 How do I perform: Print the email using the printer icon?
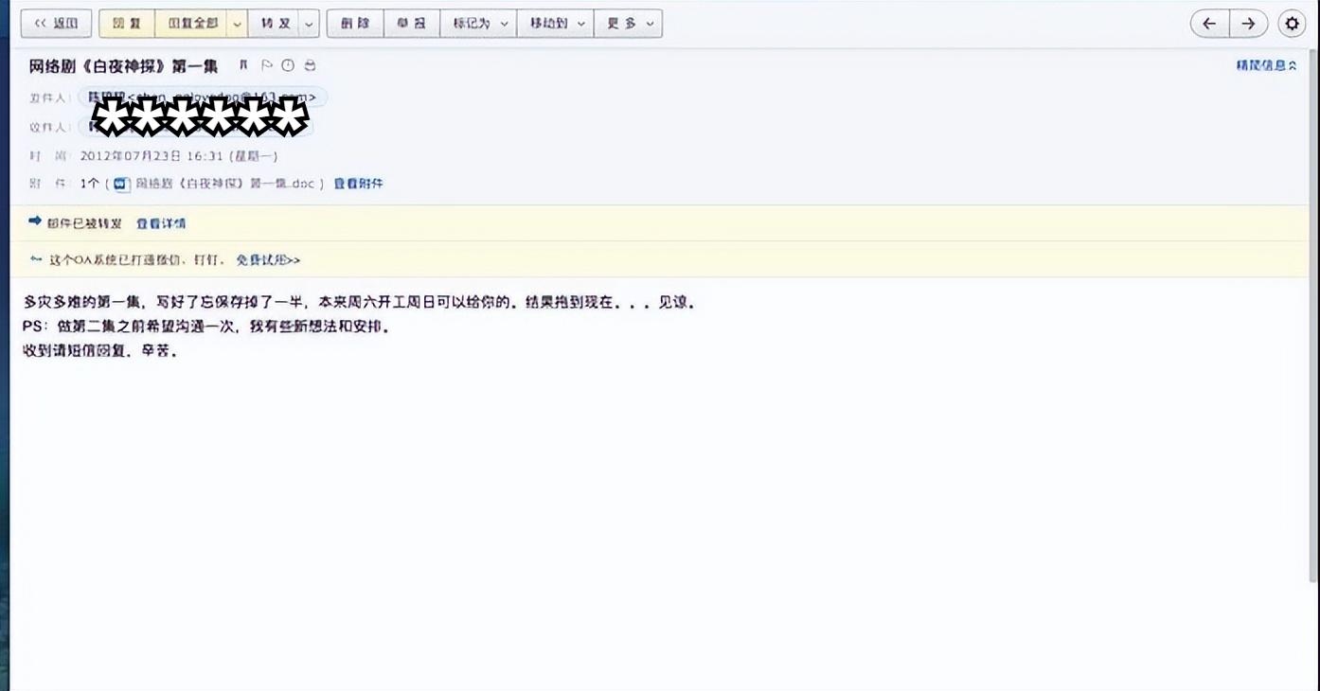310,65
